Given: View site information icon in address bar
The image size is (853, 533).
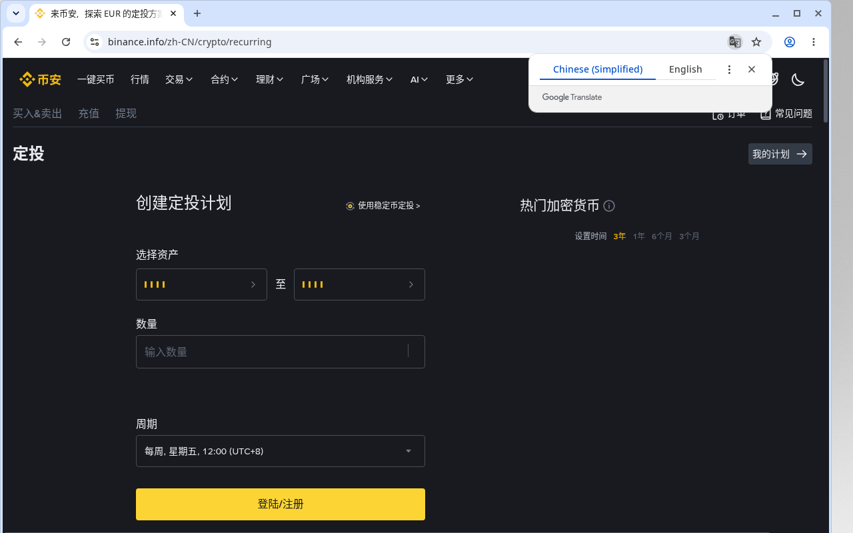Looking at the screenshot, I should 95,42.
